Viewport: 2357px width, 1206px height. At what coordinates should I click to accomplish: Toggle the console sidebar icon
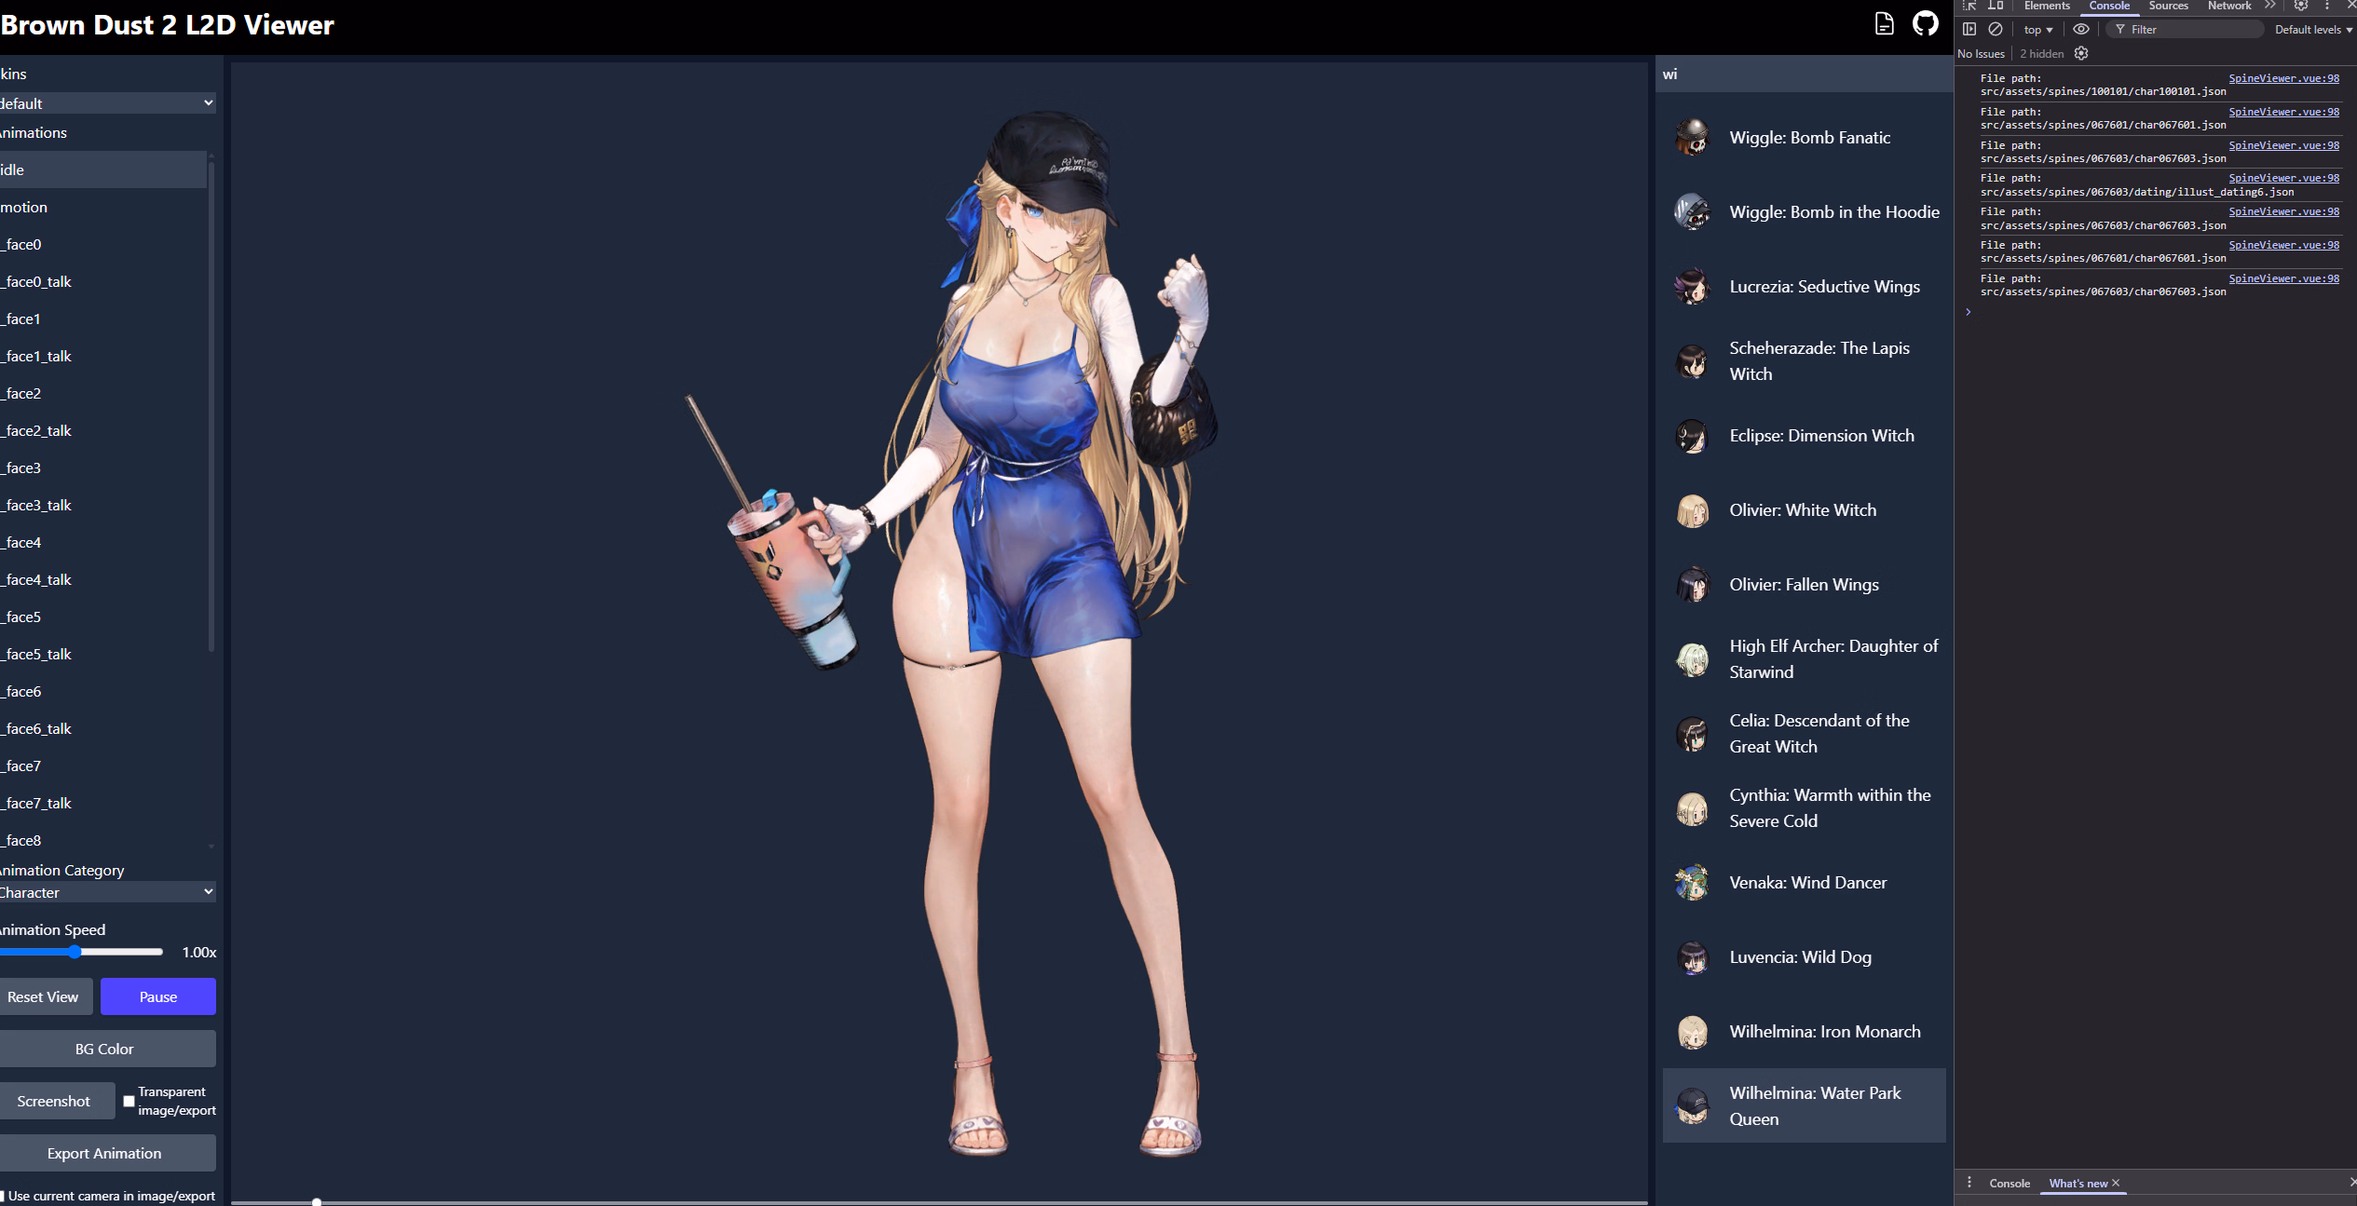coord(1969,29)
